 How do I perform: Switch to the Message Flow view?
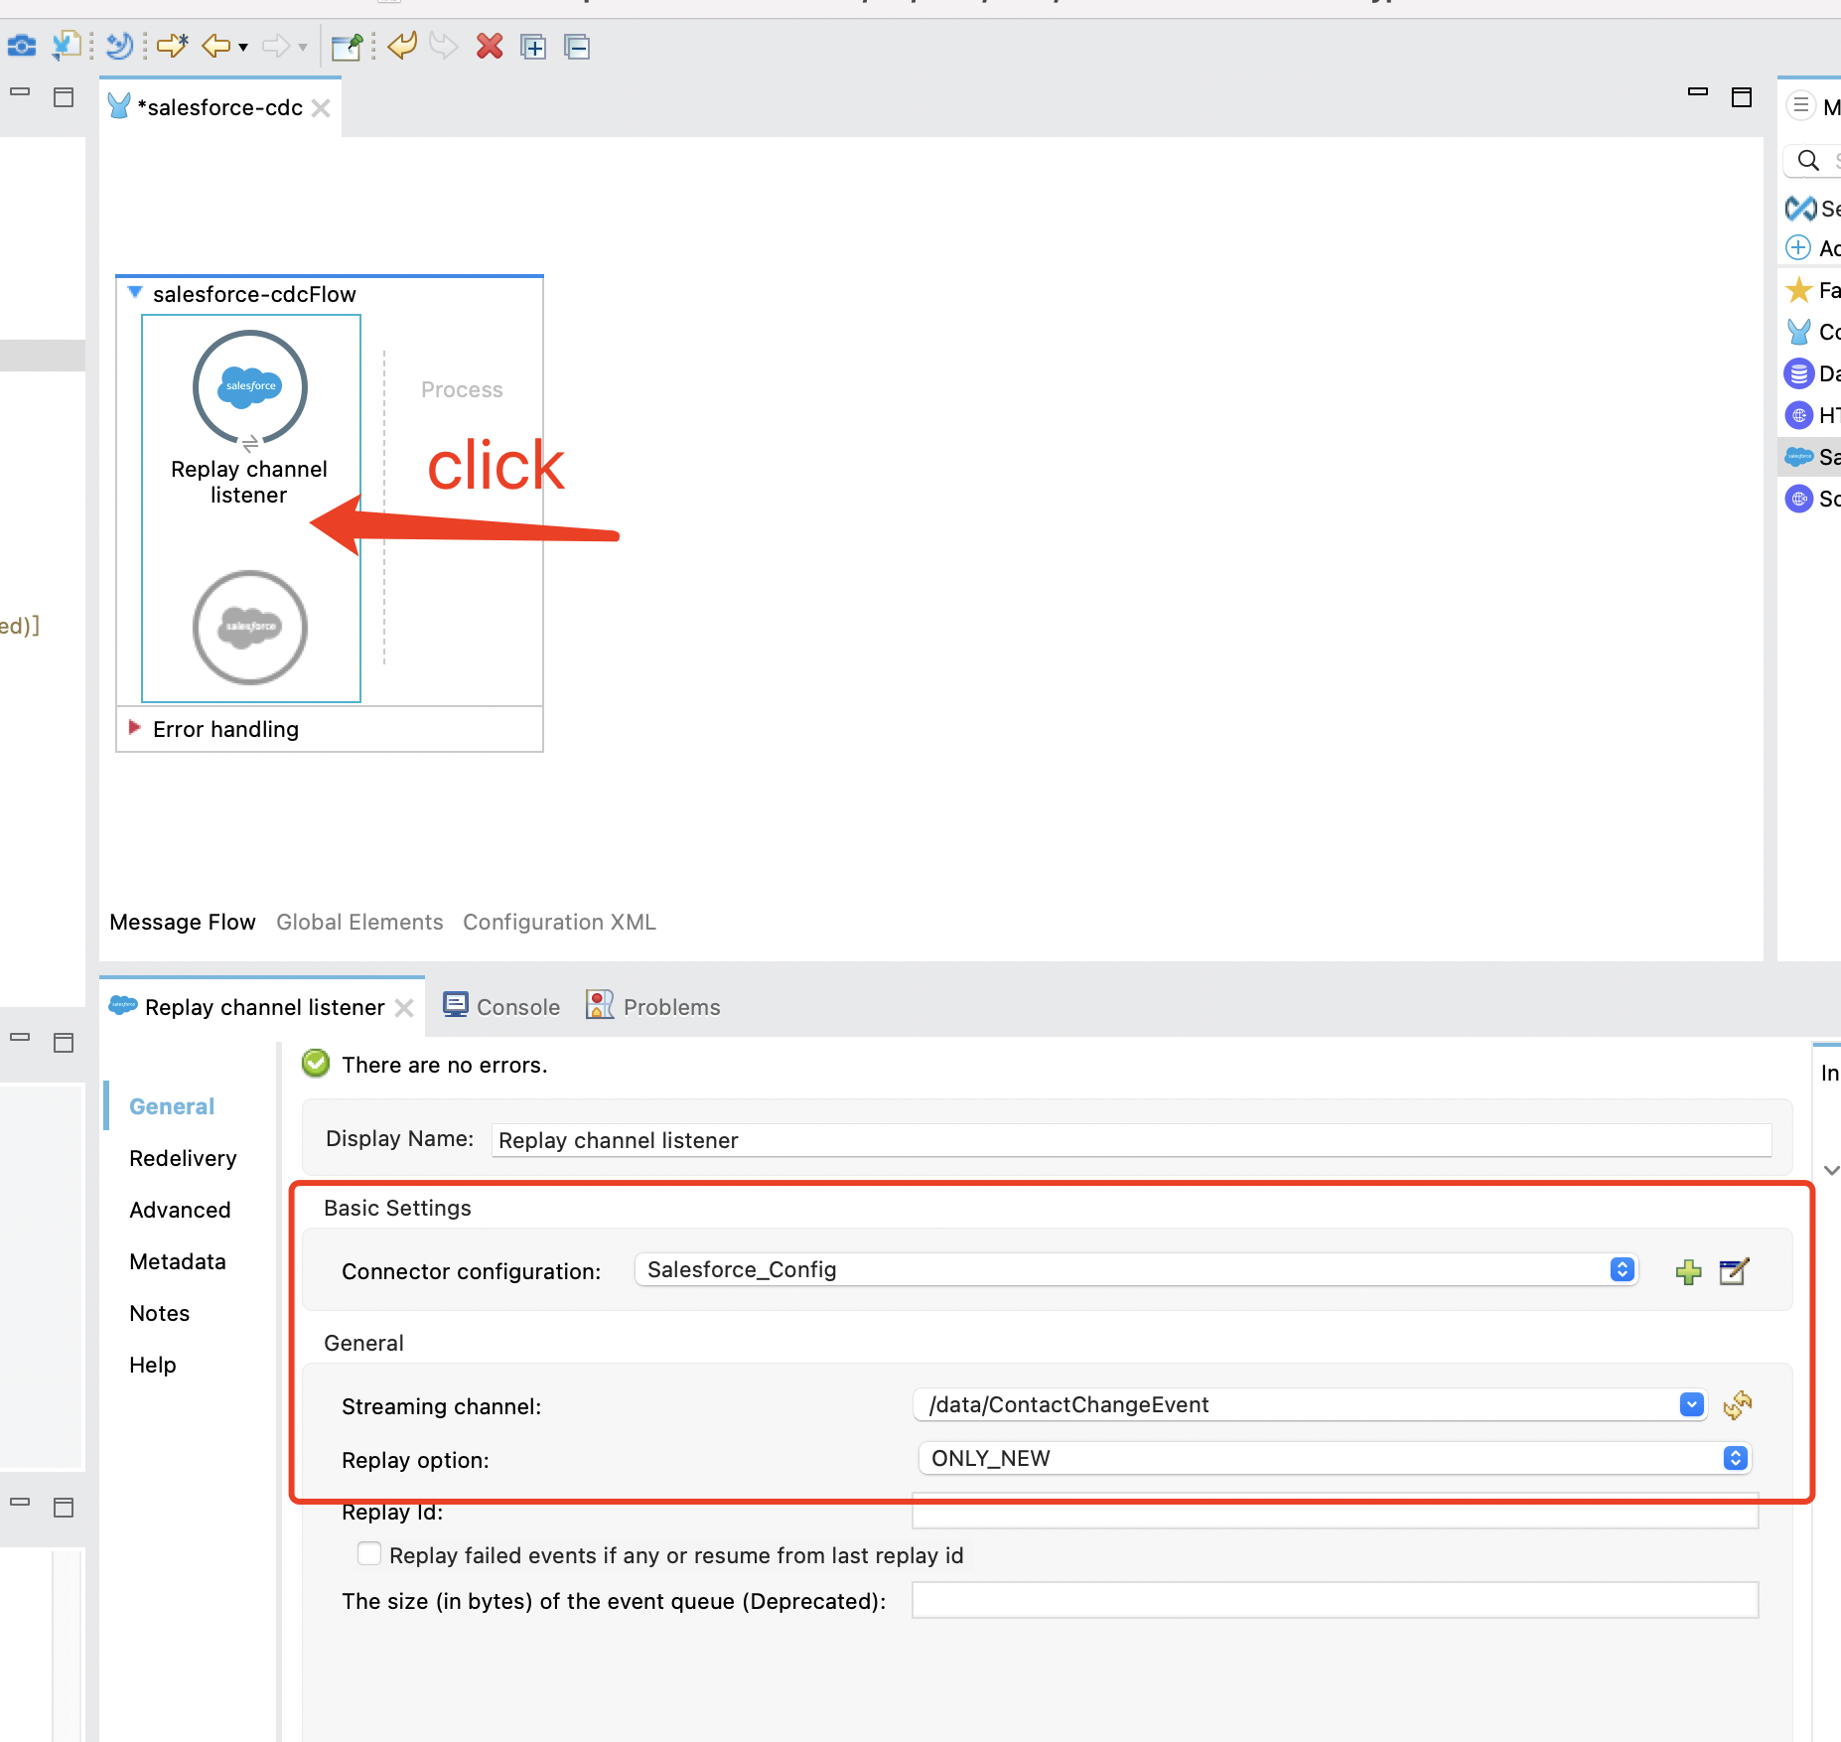coord(183,922)
